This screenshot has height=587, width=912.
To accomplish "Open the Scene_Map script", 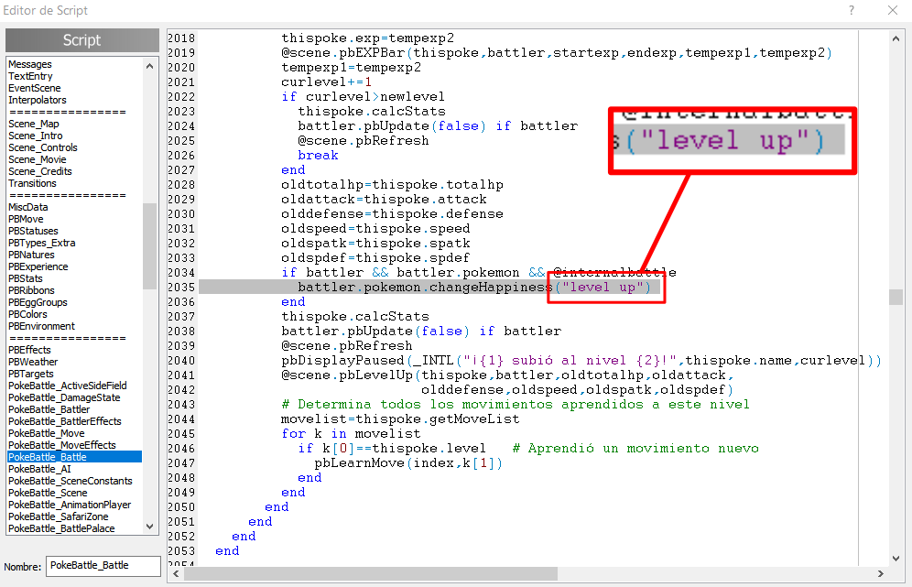I will pos(34,124).
